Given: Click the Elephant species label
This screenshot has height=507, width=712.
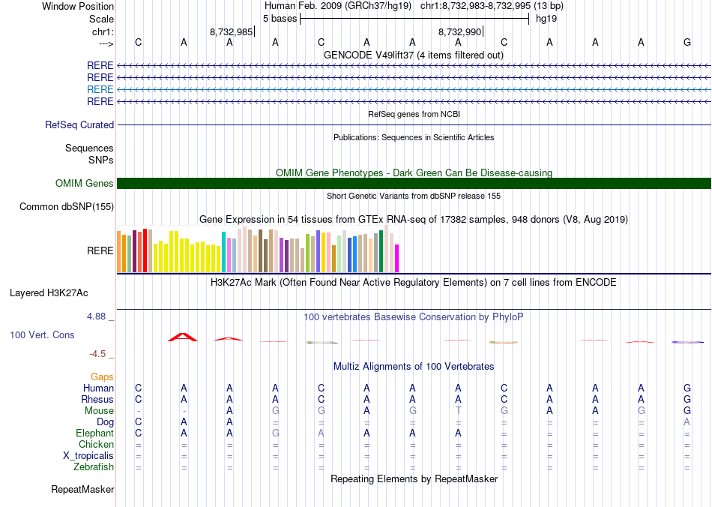Looking at the screenshot, I should point(94,433).
